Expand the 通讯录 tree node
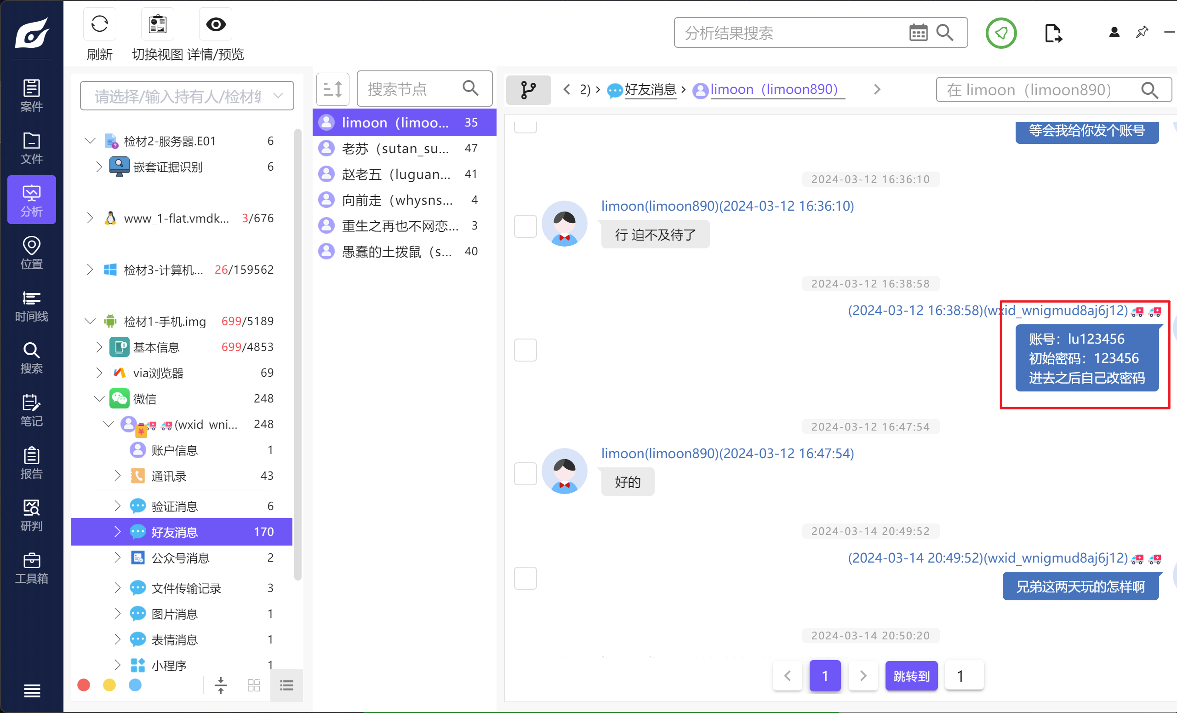Viewport: 1177px width, 713px height. [118, 476]
